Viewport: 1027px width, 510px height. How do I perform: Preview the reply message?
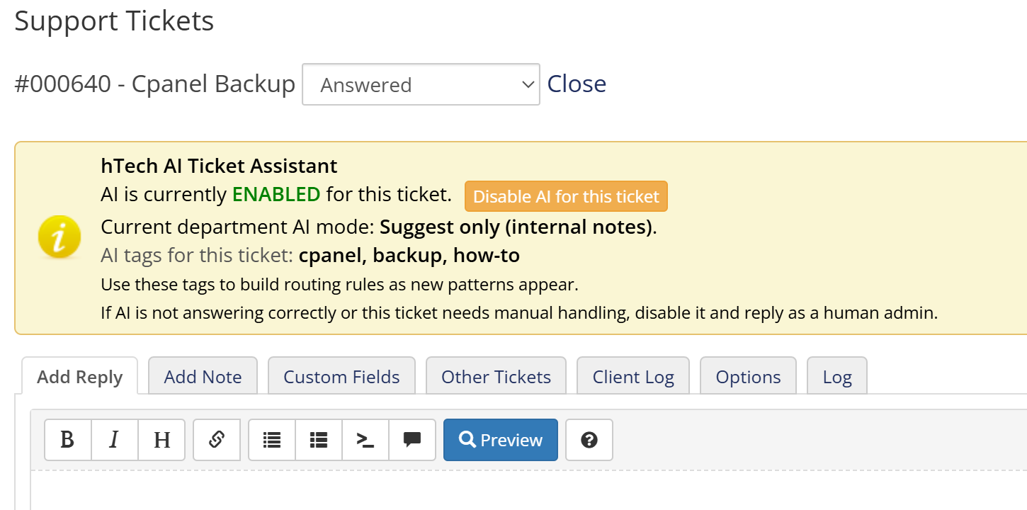coord(501,440)
